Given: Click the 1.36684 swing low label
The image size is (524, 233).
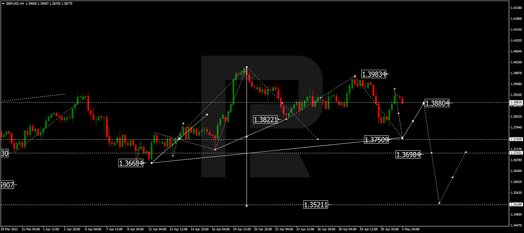Looking at the screenshot, I should [131, 164].
